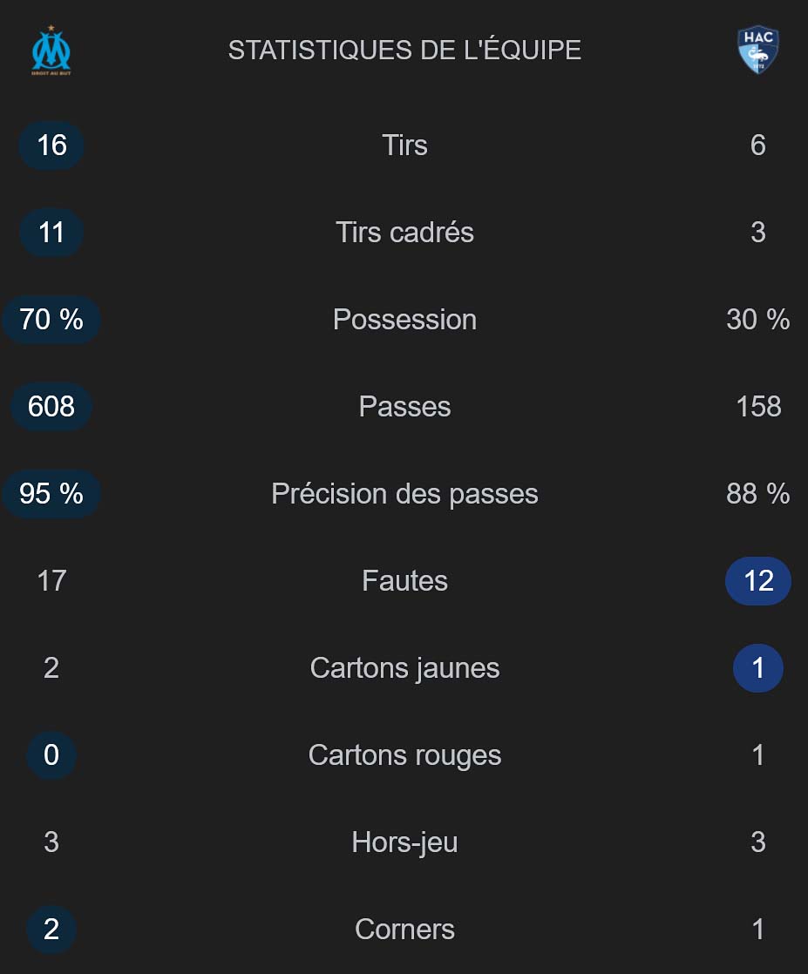Select the "Cartons rouges" label

pyautogui.click(x=404, y=754)
